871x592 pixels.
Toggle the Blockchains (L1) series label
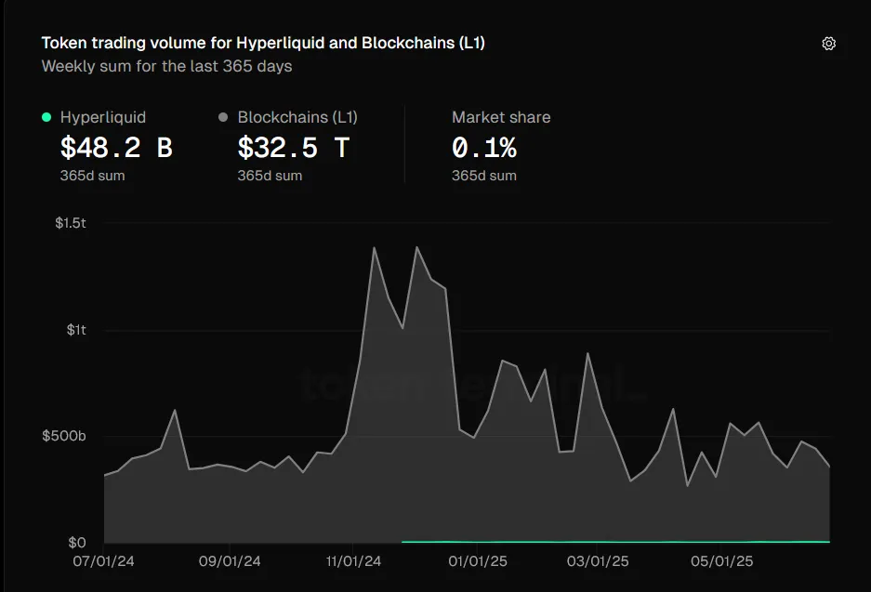pos(297,117)
